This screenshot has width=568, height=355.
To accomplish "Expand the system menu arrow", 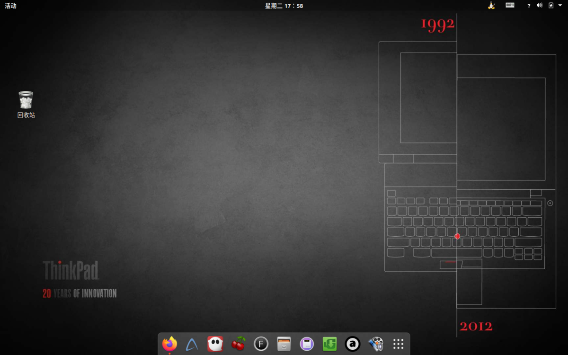I will (560, 6).
